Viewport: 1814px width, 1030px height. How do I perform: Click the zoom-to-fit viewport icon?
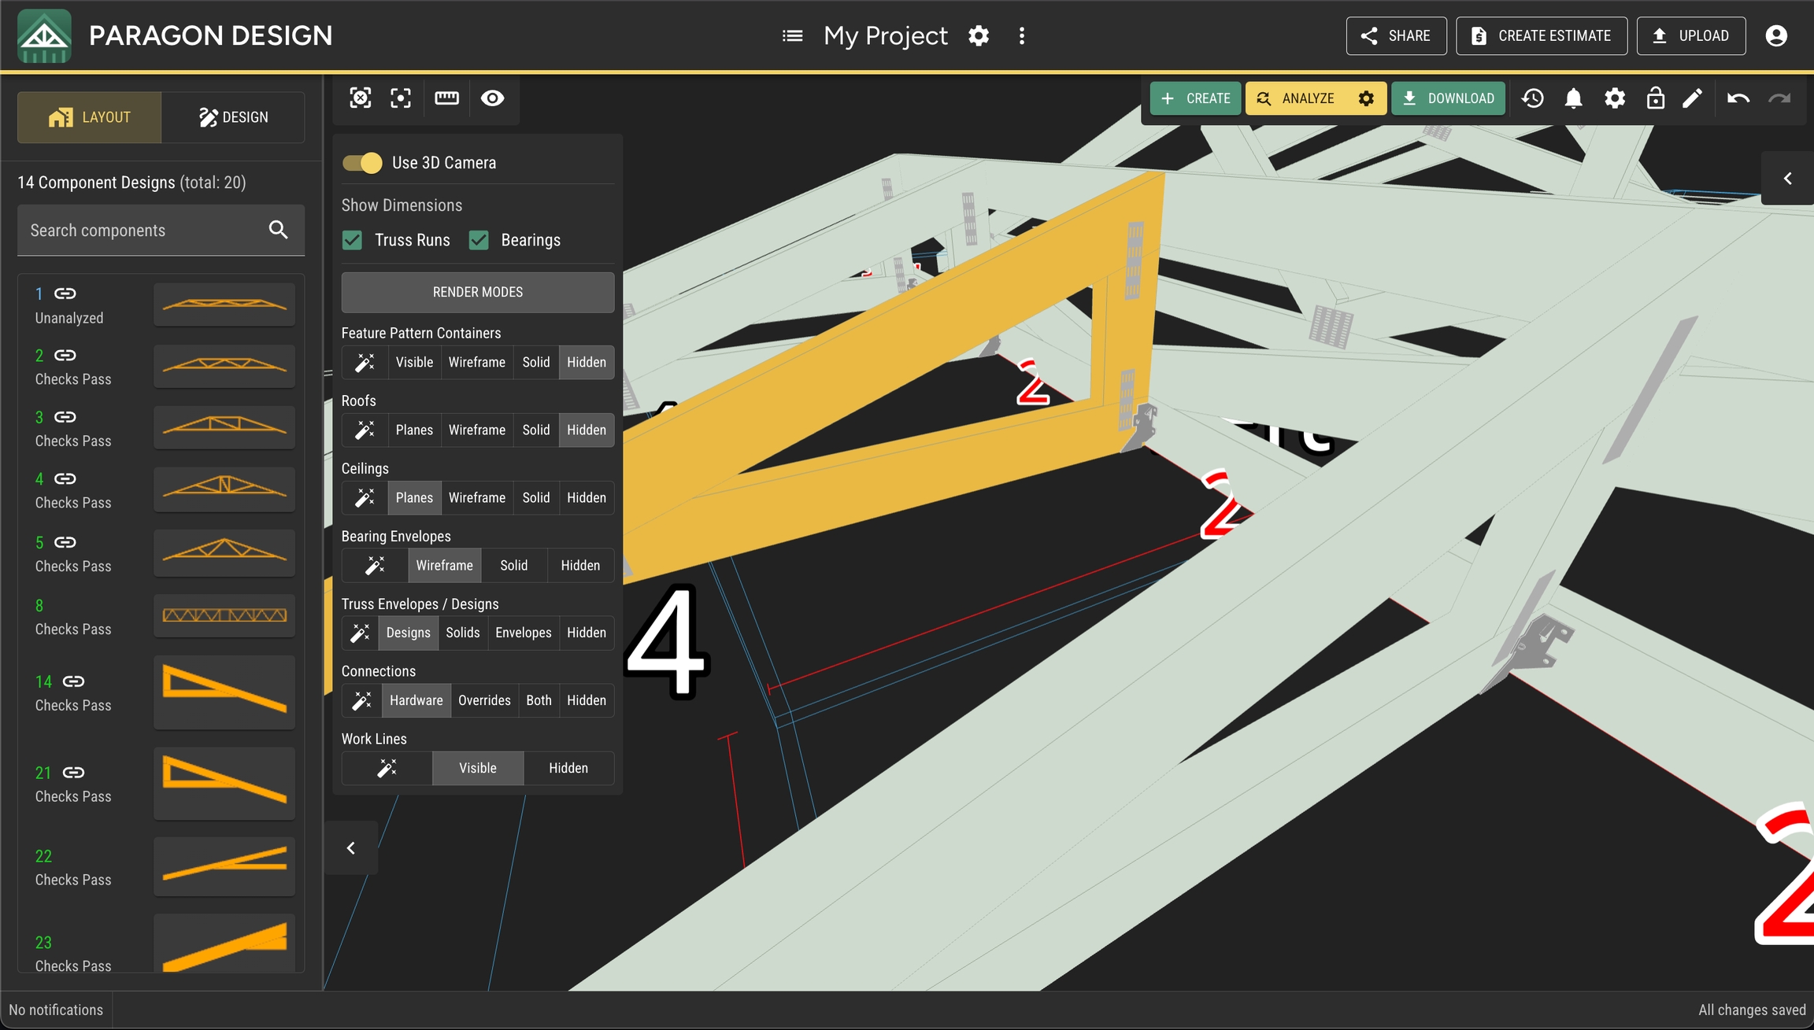(401, 98)
